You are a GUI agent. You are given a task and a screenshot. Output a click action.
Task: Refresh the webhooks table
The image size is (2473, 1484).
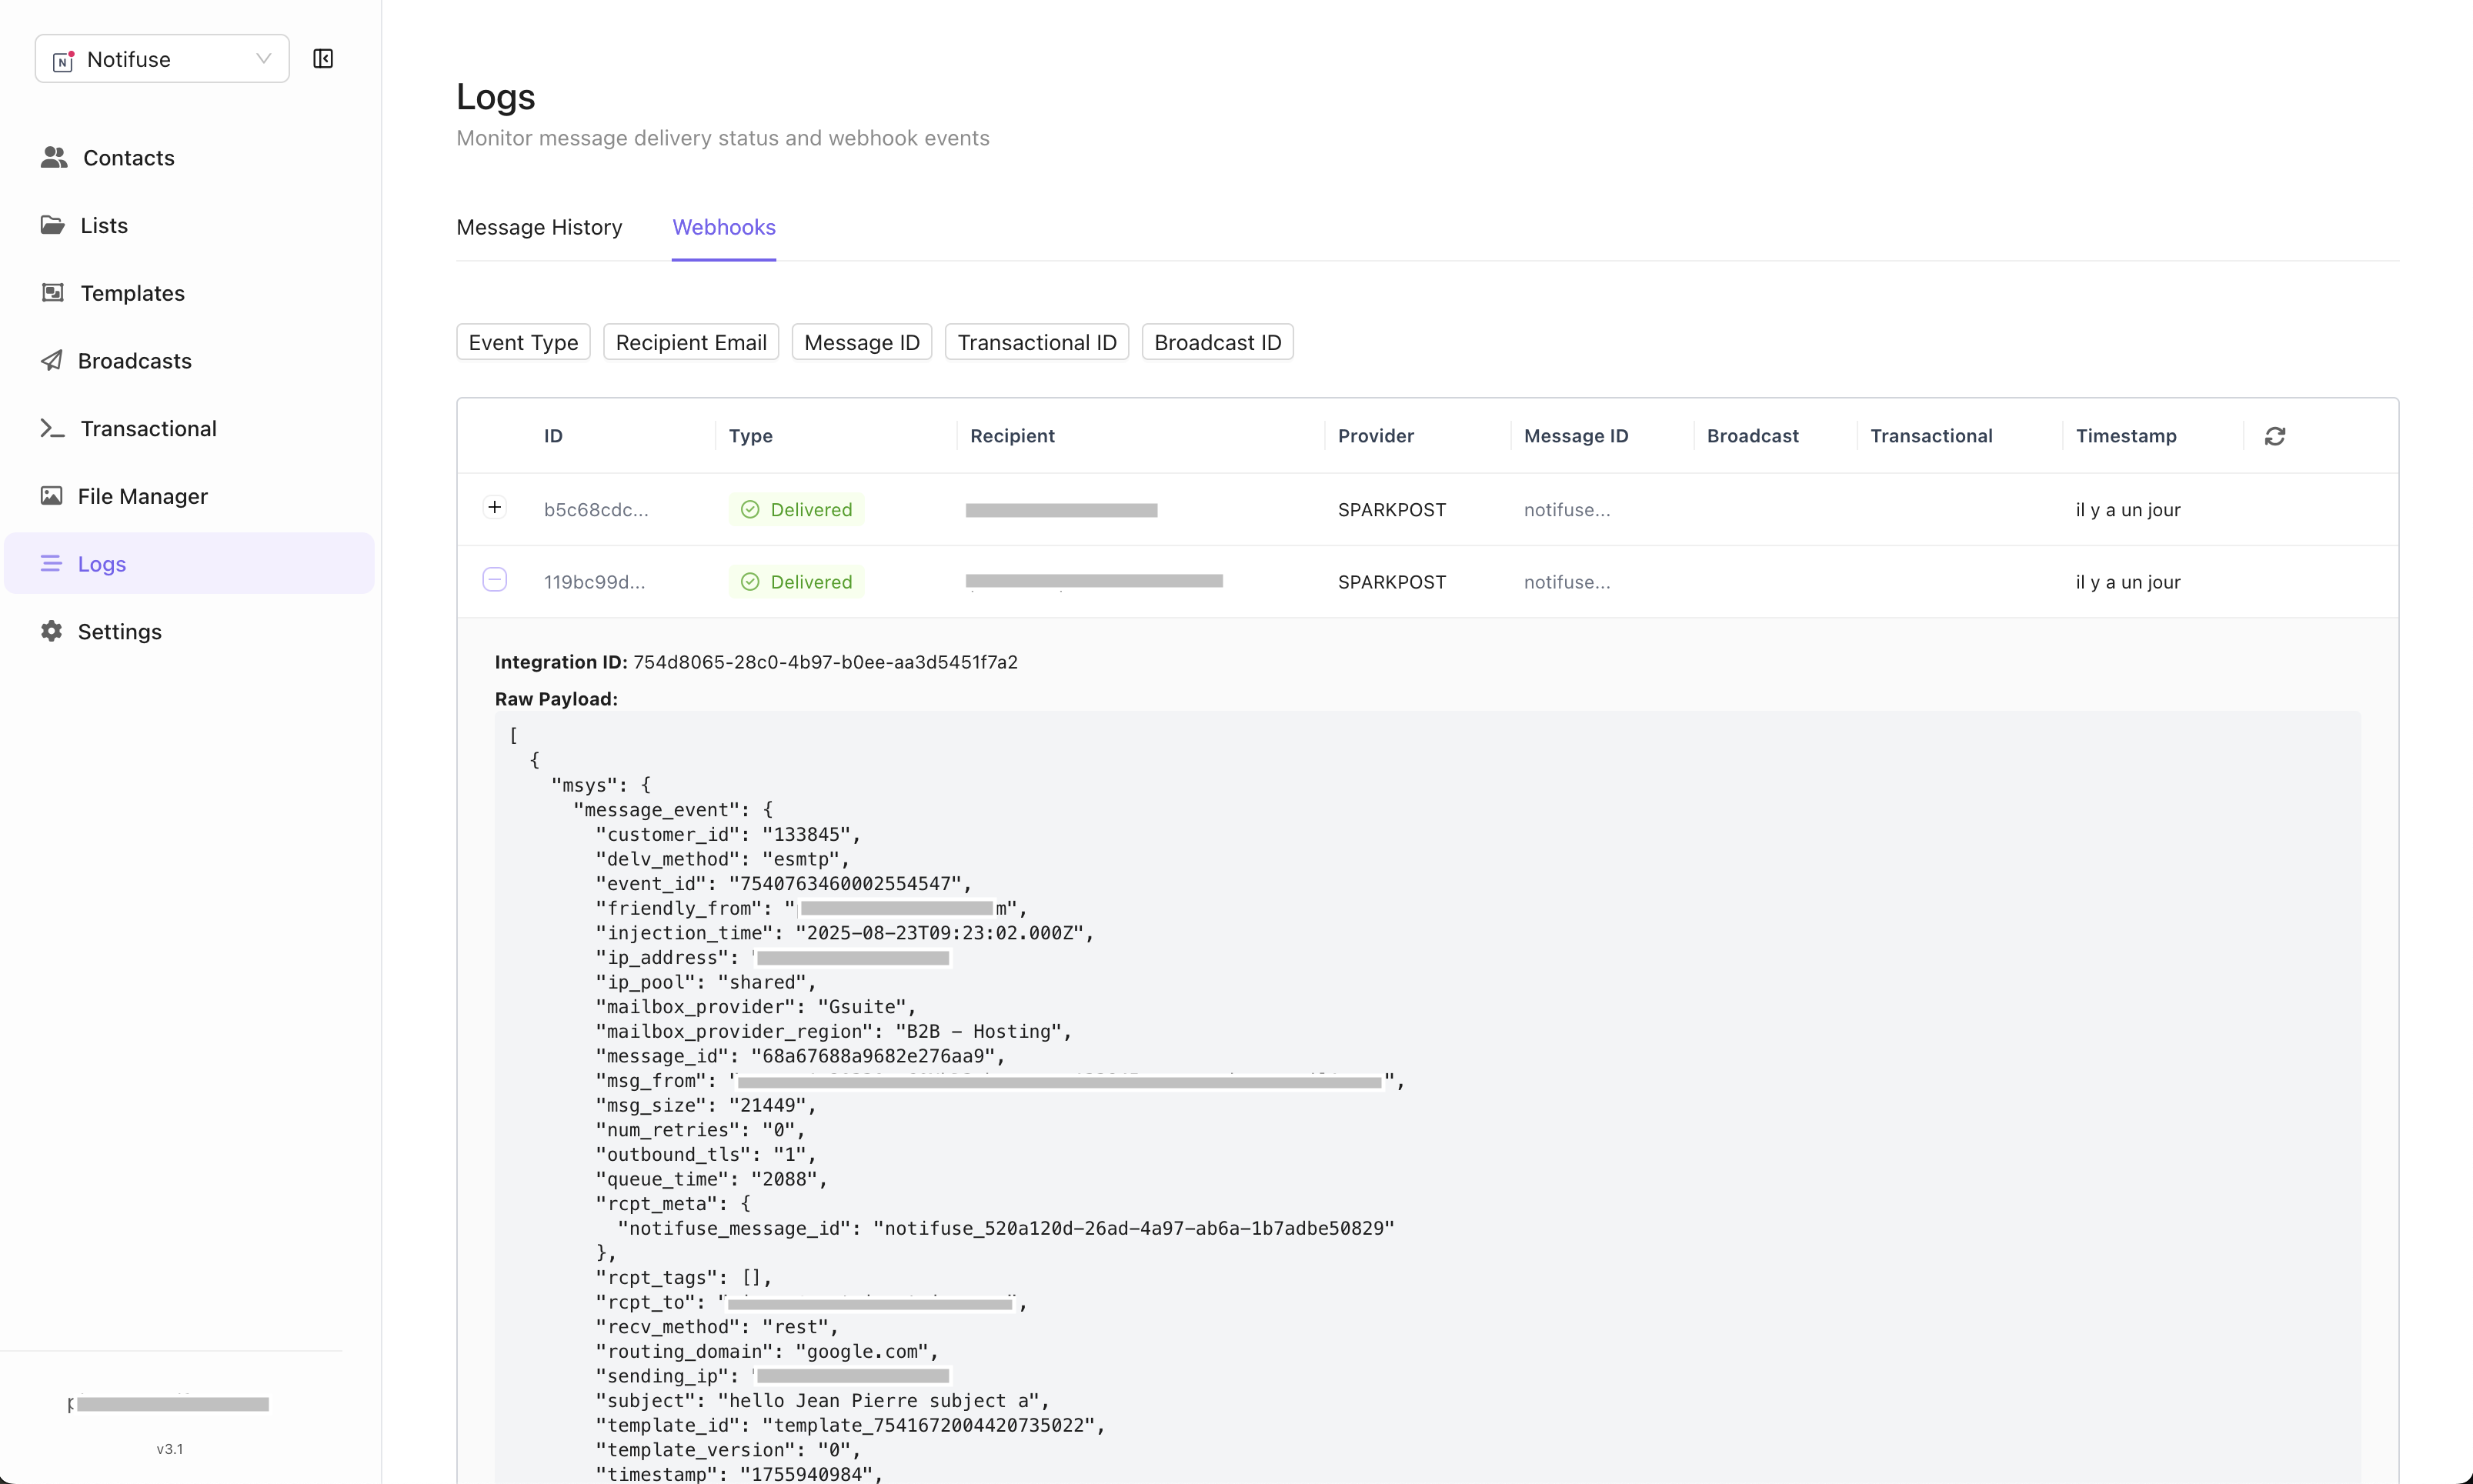(2275, 436)
